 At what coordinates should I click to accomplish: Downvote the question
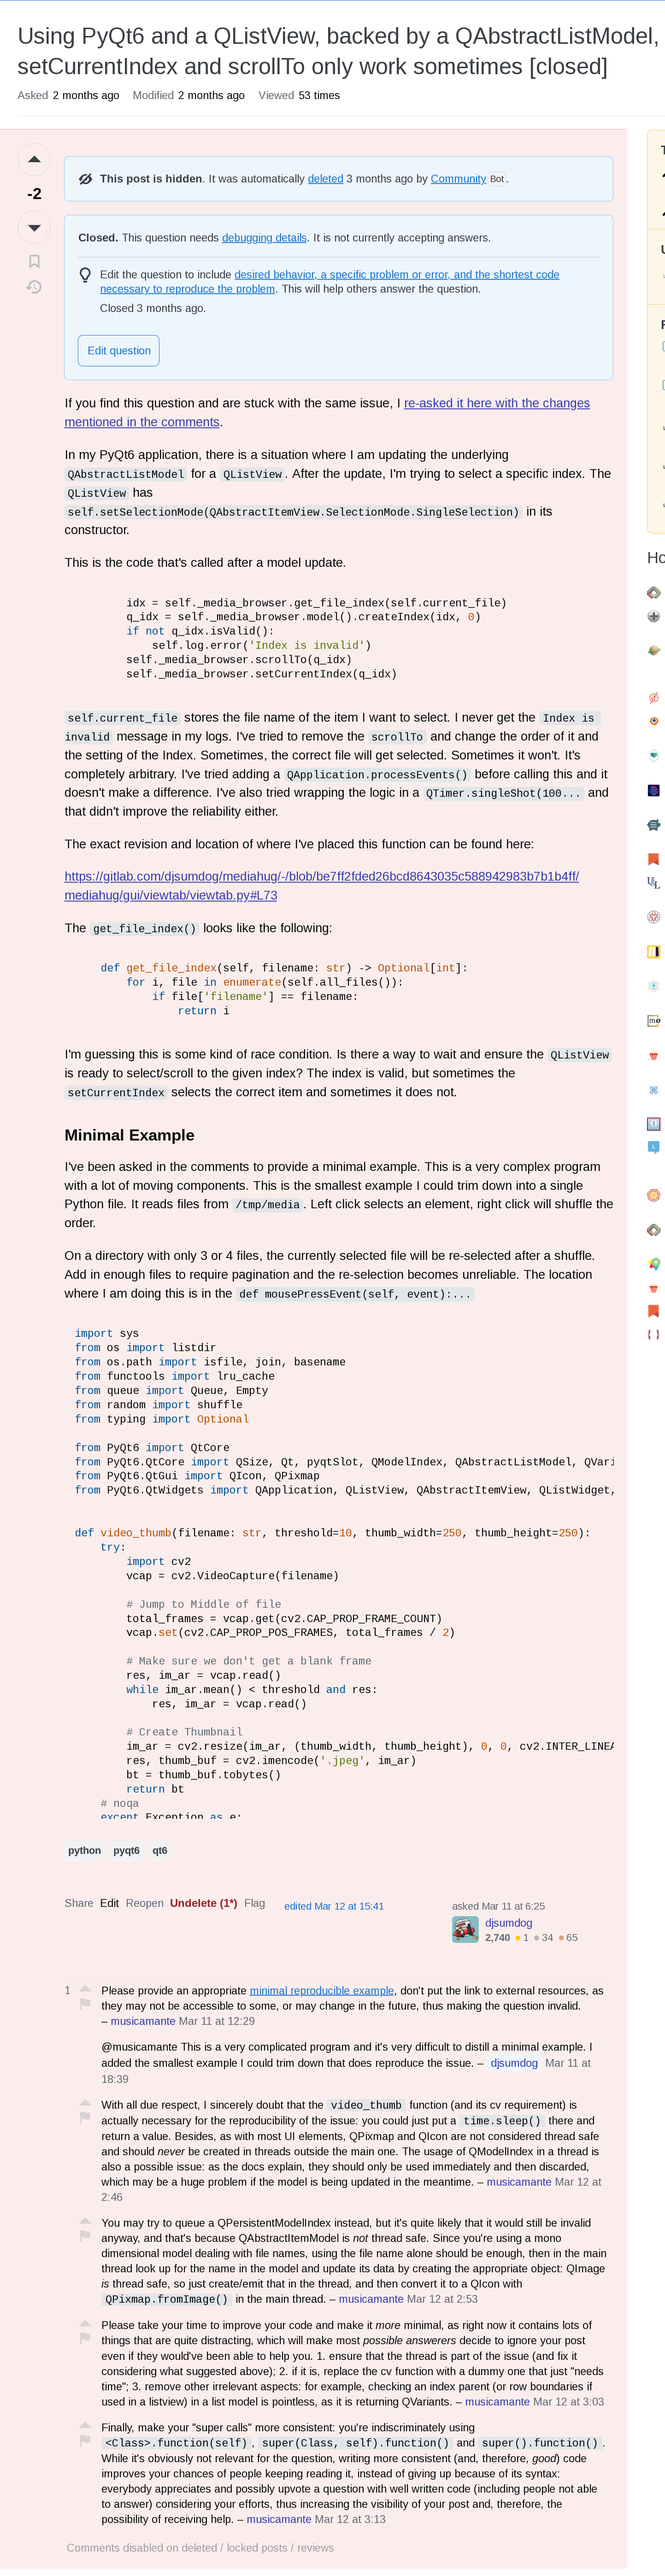[34, 228]
